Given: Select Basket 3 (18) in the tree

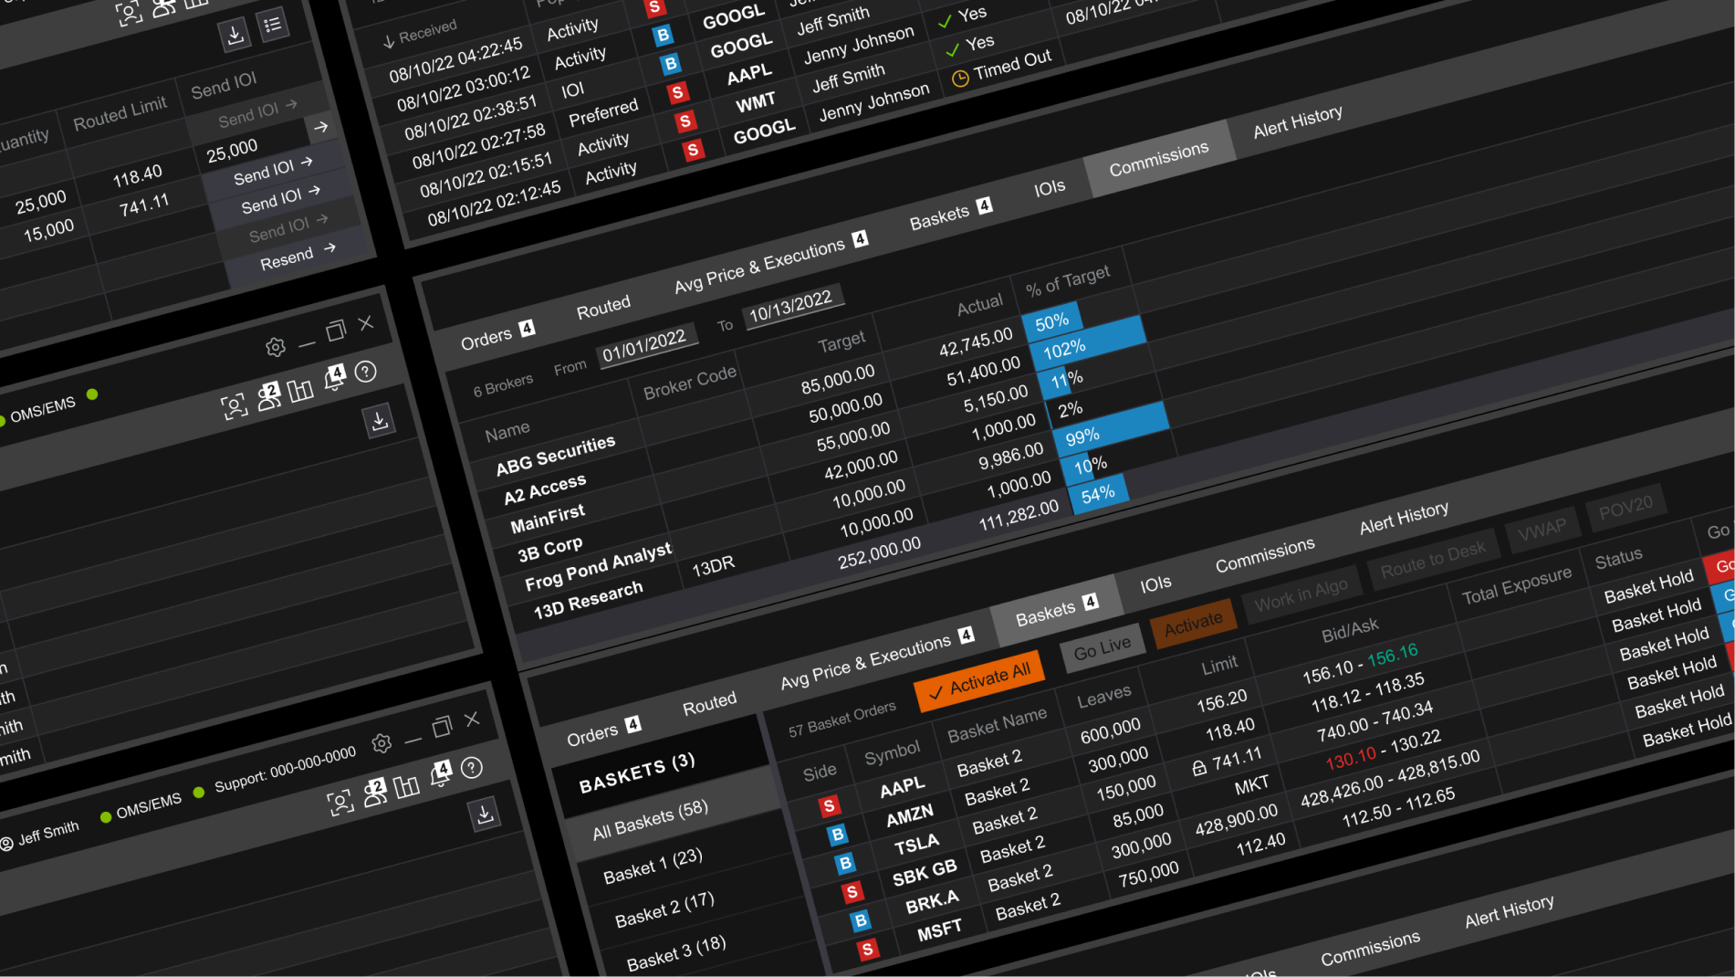Looking at the screenshot, I should coord(676,953).
